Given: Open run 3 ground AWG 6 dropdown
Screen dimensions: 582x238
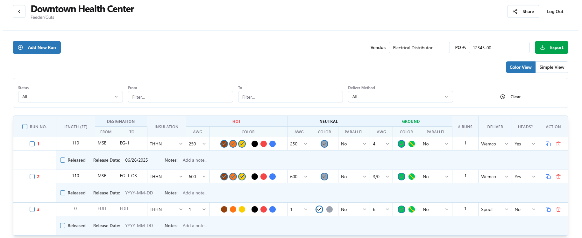Looking at the screenshot, I should pyautogui.click(x=381, y=209).
